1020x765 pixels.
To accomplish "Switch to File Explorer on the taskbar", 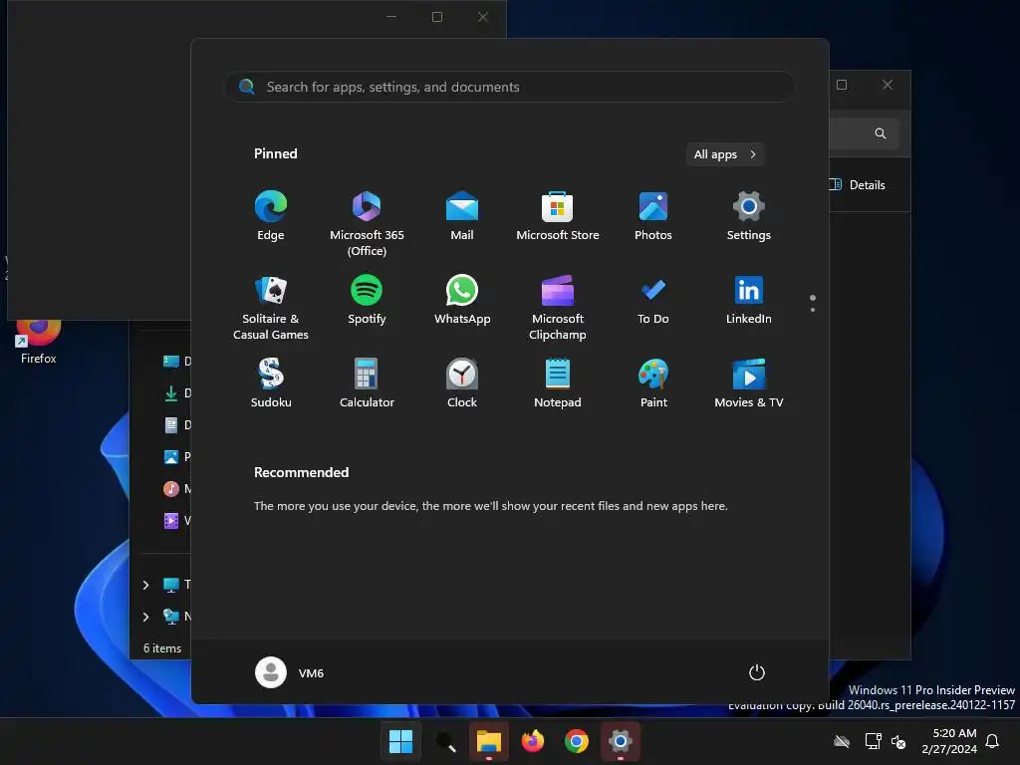I will (488, 741).
